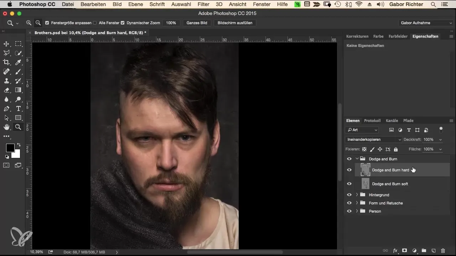
Task: Hide the Dodge and Burn soft layer
Action: click(349, 184)
